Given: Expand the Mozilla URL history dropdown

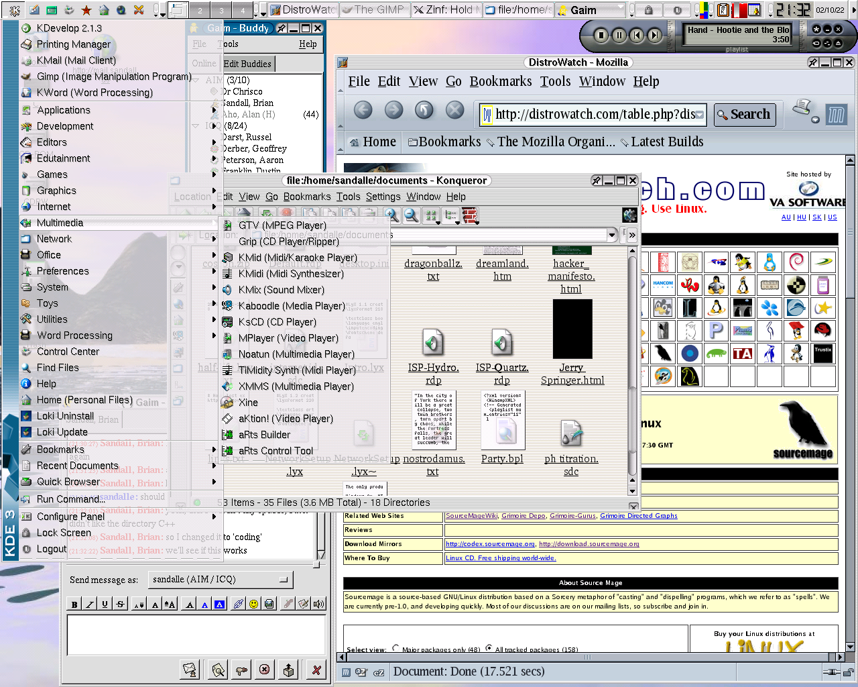Looking at the screenshot, I should click(x=700, y=115).
